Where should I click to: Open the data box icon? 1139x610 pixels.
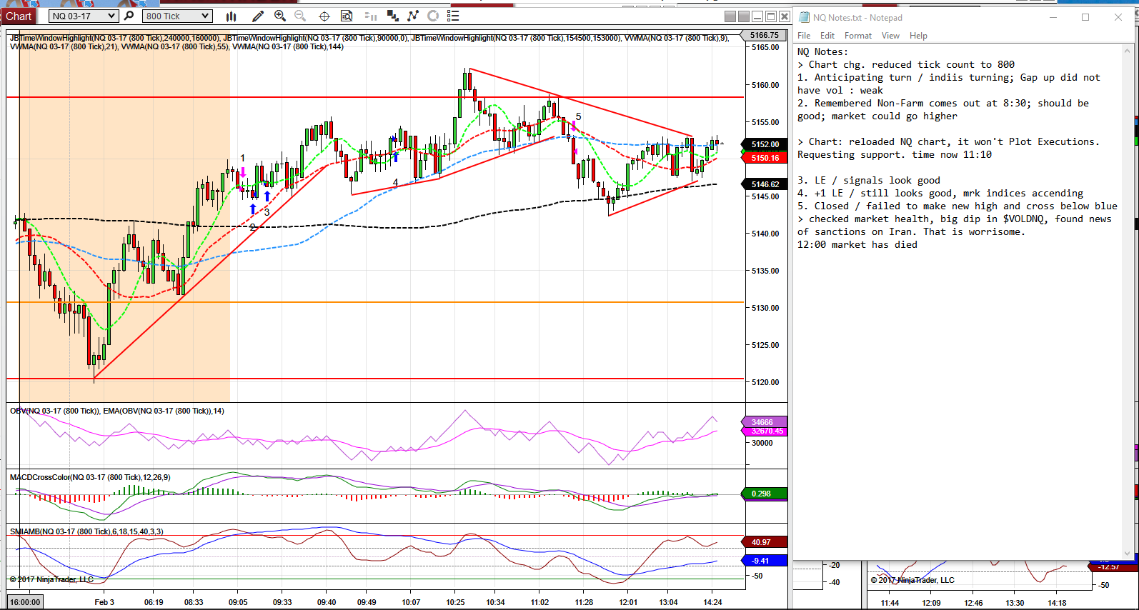347,16
